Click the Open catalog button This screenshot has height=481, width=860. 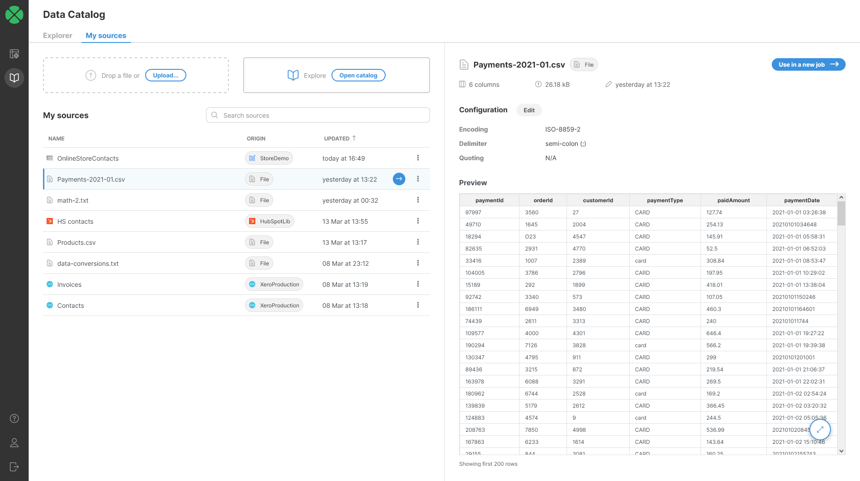click(358, 75)
